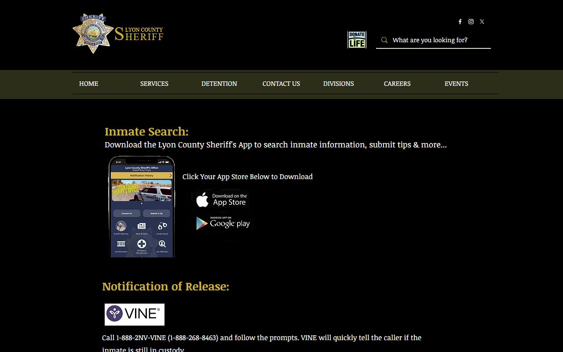
Task: Click 'Click Your App Store Below to Download' text
Action: pyautogui.click(x=248, y=176)
